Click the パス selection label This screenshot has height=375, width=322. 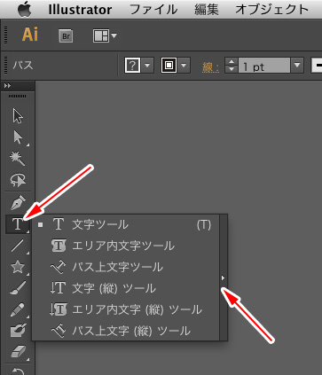23,65
